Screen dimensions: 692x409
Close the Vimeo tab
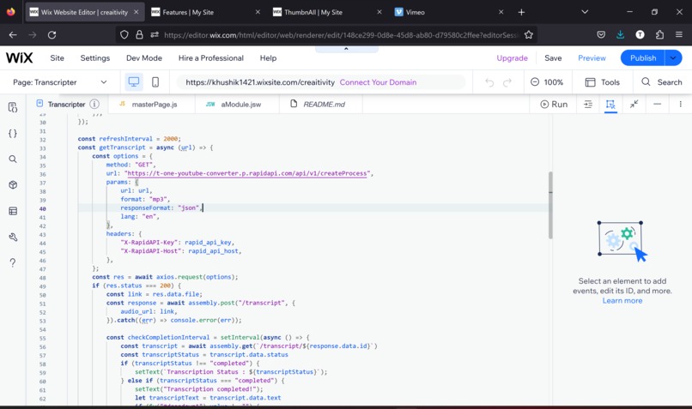(501, 12)
